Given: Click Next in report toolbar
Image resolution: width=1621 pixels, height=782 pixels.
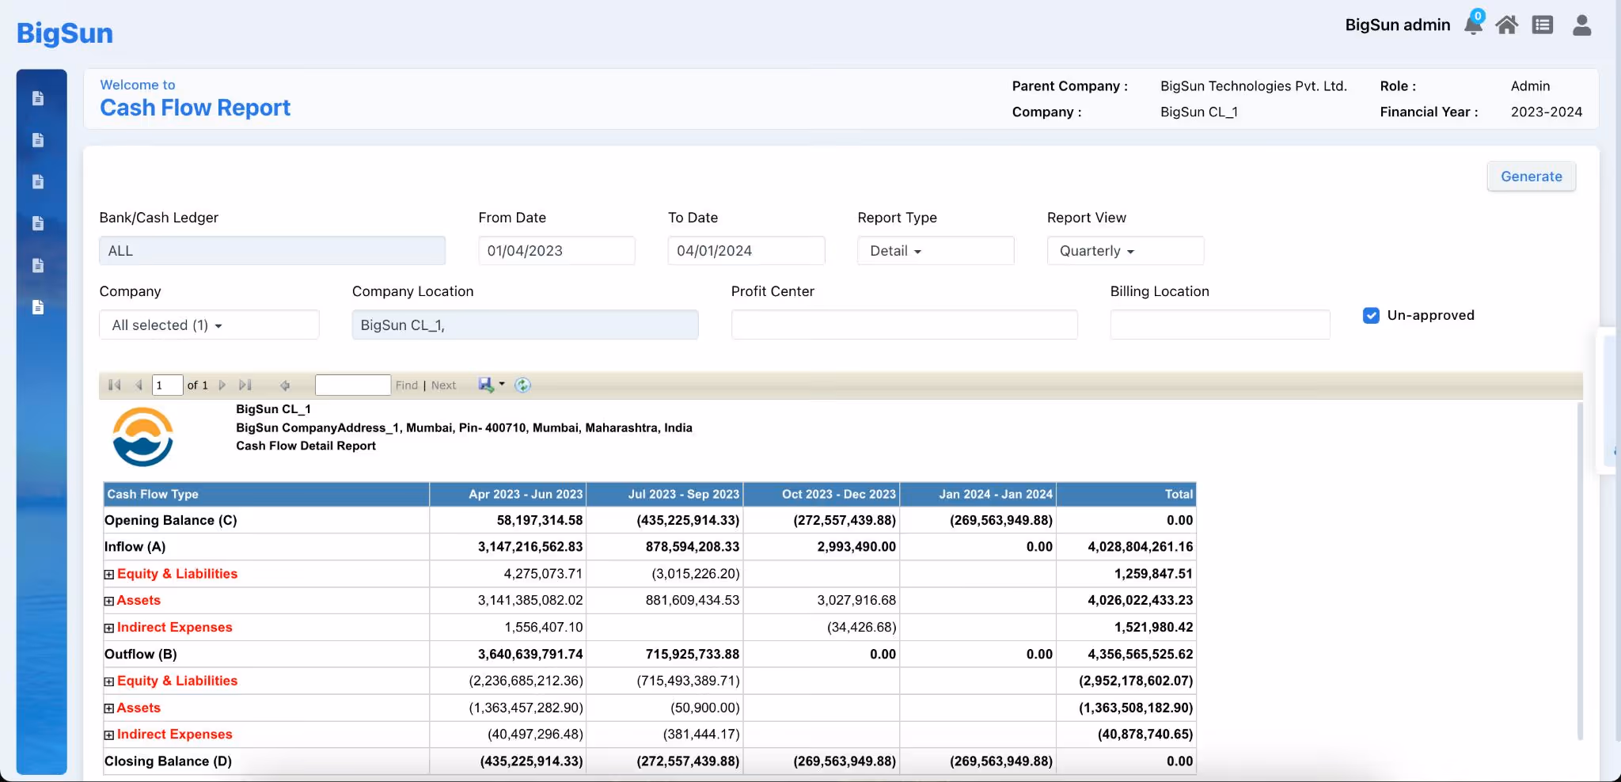Looking at the screenshot, I should click(443, 385).
